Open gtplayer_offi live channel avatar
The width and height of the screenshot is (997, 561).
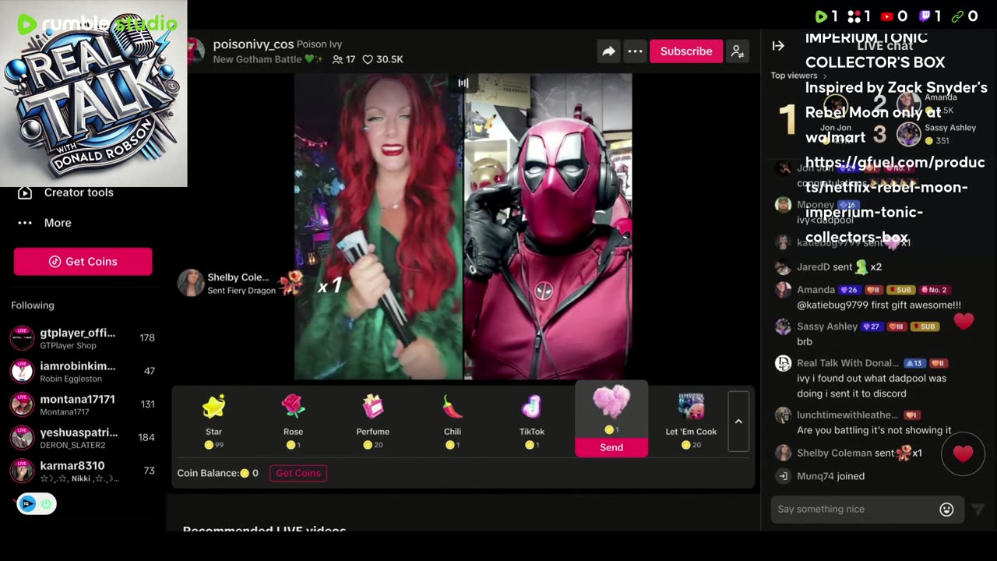point(22,338)
